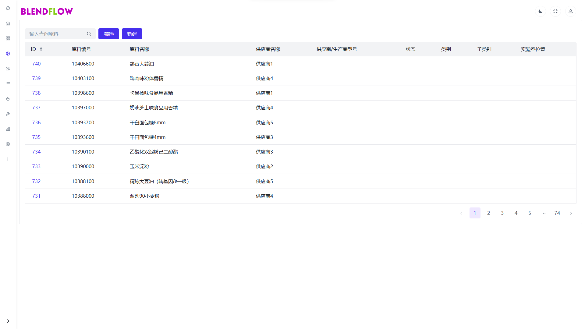Viewport: 585px width, 329px height.
Task: Toggle dark mode with moon icon
Action: [540, 11]
